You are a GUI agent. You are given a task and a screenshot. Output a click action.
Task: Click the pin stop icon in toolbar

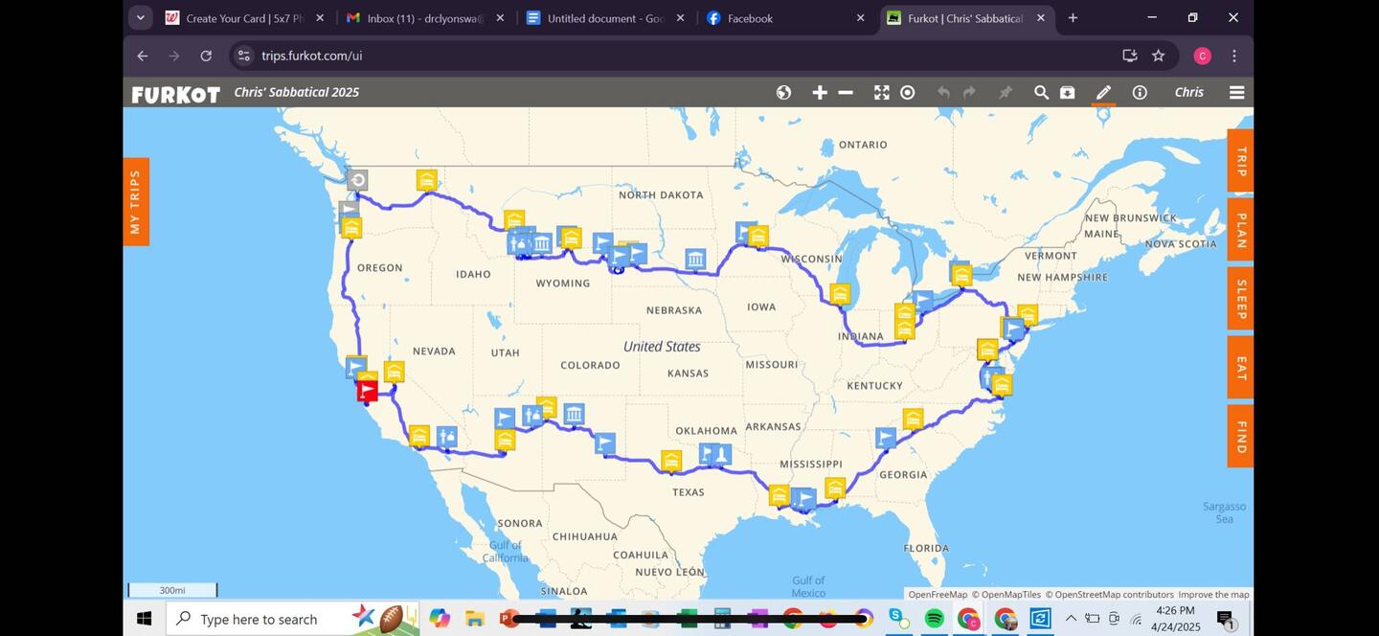1005,92
